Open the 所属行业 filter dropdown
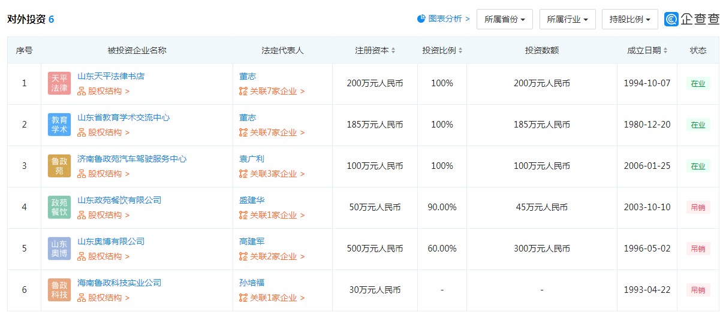The width and height of the screenshot is (723, 318). [567, 19]
